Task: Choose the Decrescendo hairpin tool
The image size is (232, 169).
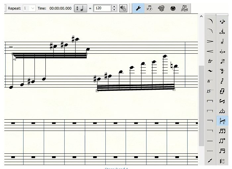Action: pos(210,41)
